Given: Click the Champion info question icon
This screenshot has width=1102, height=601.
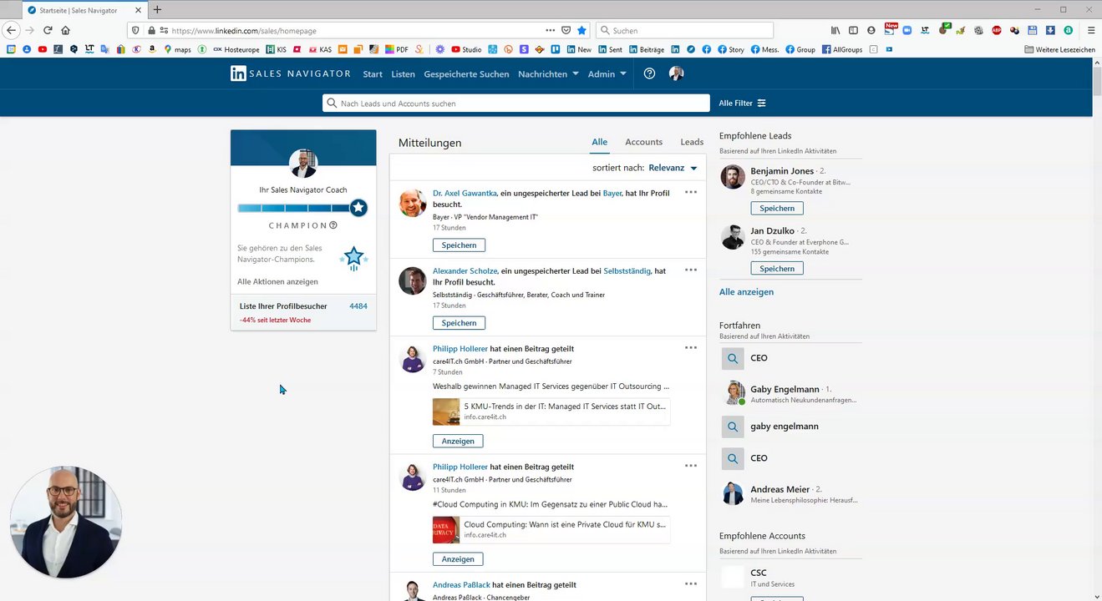Looking at the screenshot, I should coord(333,225).
